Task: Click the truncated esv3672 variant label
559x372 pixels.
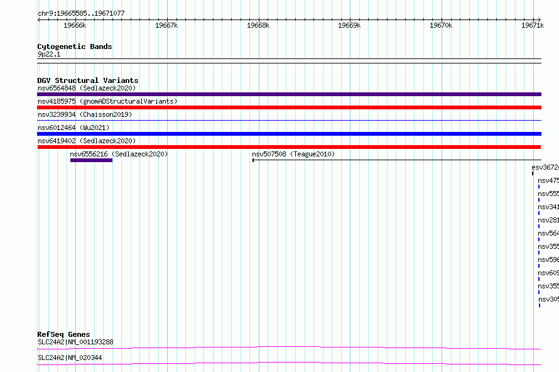Action: pyautogui.click(x=545, y=167)
